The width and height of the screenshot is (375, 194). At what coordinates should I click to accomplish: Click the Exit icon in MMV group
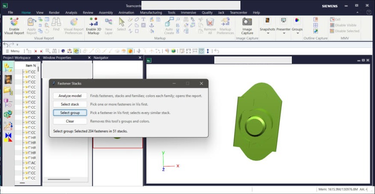pos(332,19)
